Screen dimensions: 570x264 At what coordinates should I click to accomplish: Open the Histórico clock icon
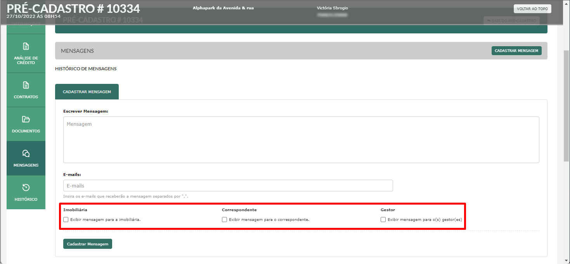click(26, 188)
